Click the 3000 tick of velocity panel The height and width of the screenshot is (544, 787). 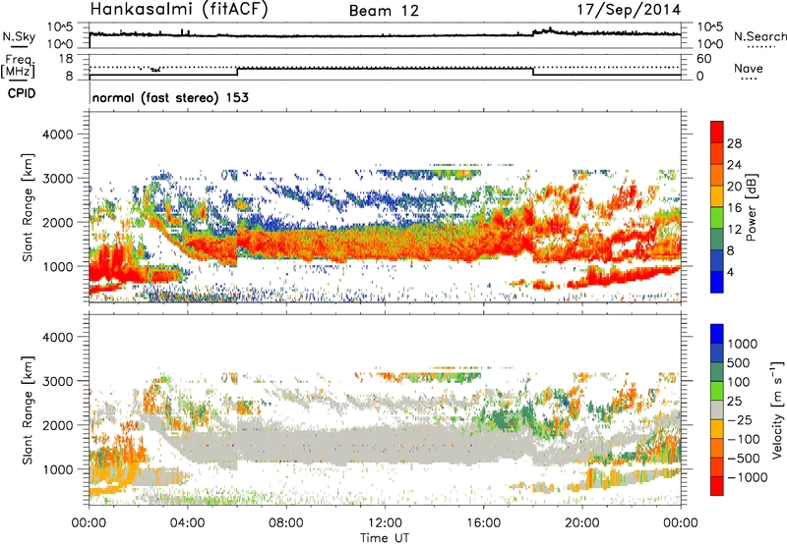[x=57, y=381]
